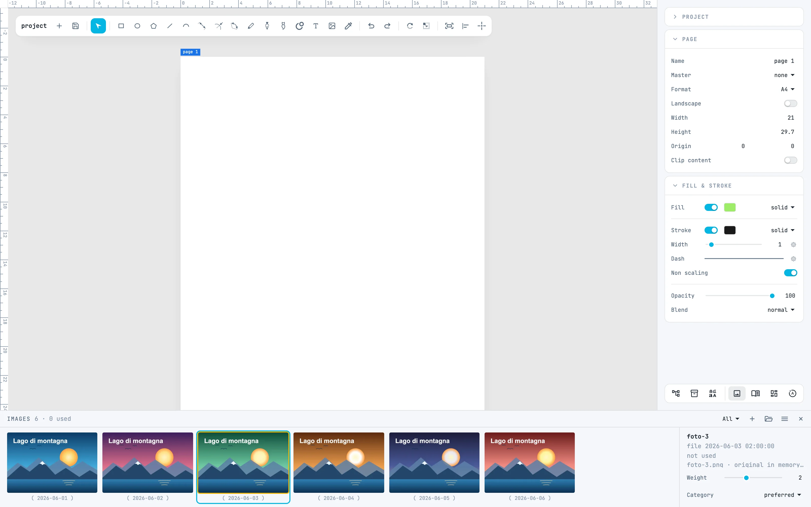Screen dimensions: 811x507
Task: Turn off Non scaling switch
Action: pyautogui.click(x=790, y=273)
